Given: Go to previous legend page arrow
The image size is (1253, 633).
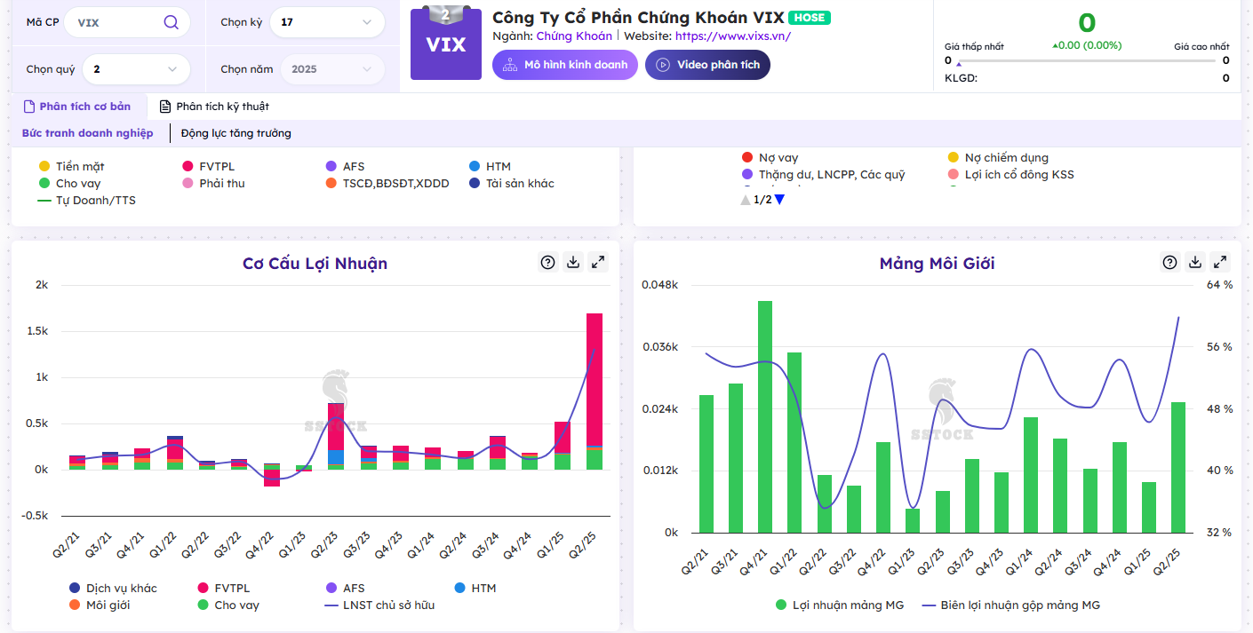Looking at the screenshot, I should pyautogui.click(x=746, y=200).
